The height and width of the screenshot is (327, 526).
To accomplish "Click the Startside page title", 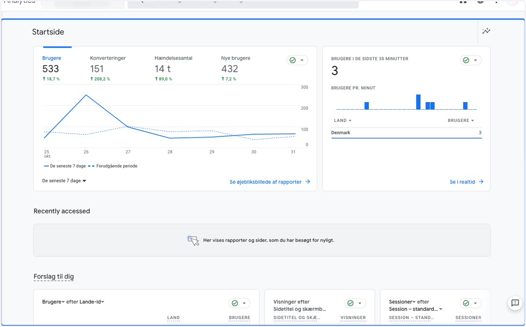I will pyautogui.click(x=48, y=32).
